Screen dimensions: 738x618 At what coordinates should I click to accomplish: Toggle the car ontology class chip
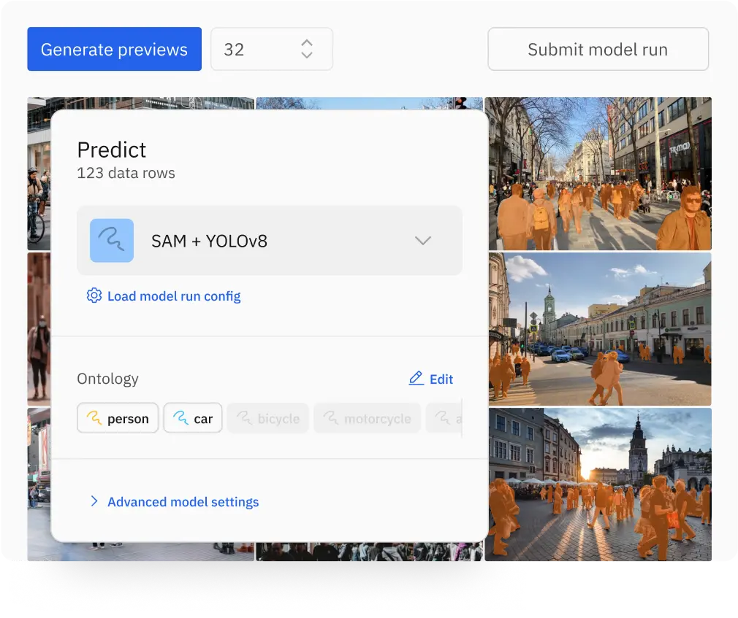193,418
